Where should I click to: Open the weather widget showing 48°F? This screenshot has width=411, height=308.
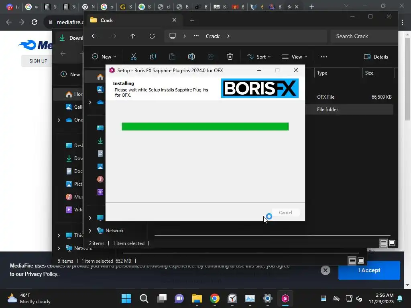click(x=29, y=298)
